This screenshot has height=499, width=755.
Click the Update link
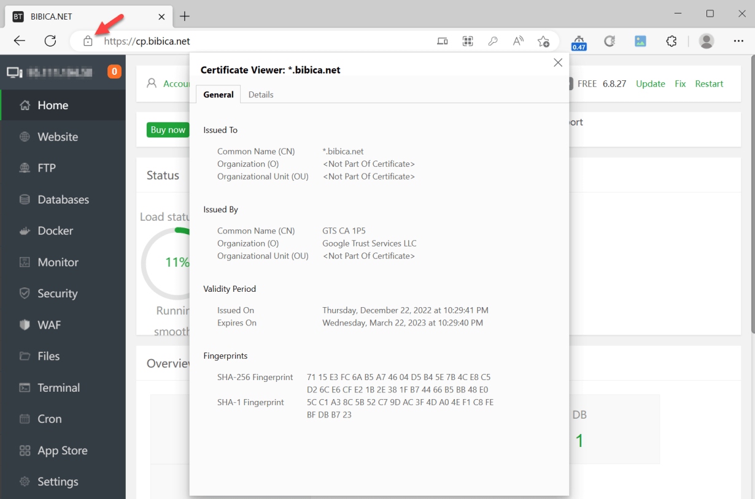point(651,84)
